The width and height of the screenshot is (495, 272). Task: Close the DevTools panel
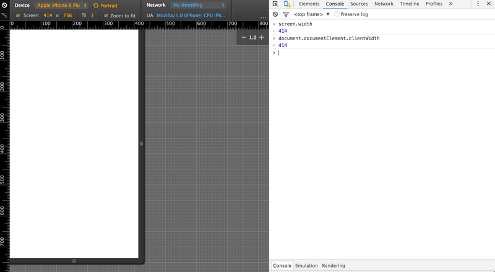point(489,4)
